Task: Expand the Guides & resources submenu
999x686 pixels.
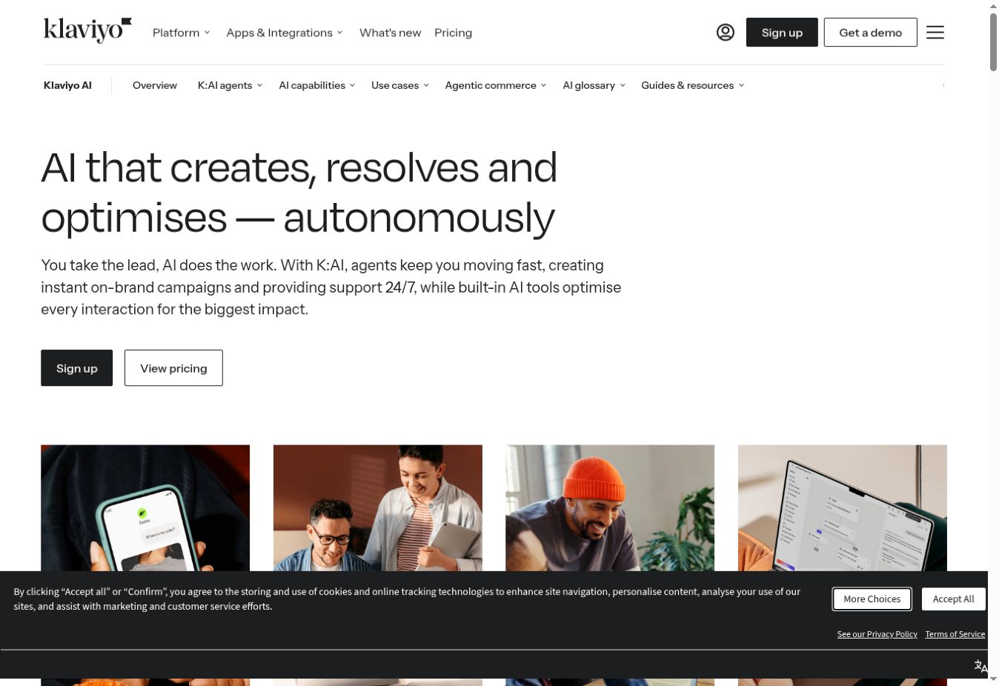Action: coord(692,85)
